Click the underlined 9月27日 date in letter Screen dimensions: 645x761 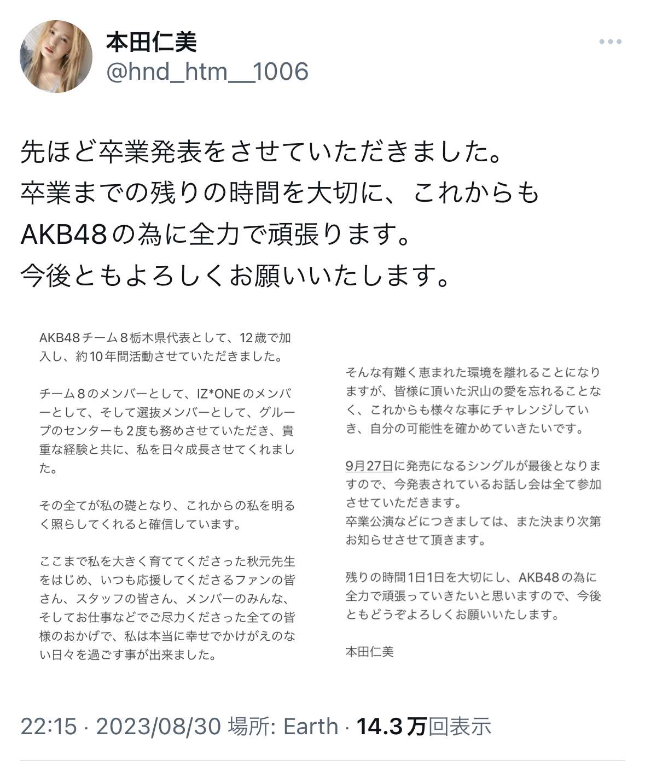369,466
